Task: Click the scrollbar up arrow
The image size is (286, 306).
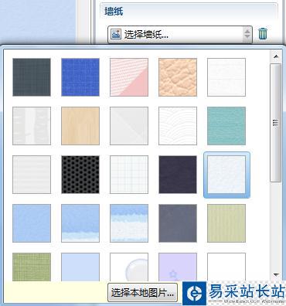Action: point(276,56)
